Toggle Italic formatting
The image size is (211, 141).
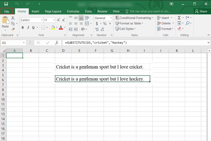pos(28,28)
